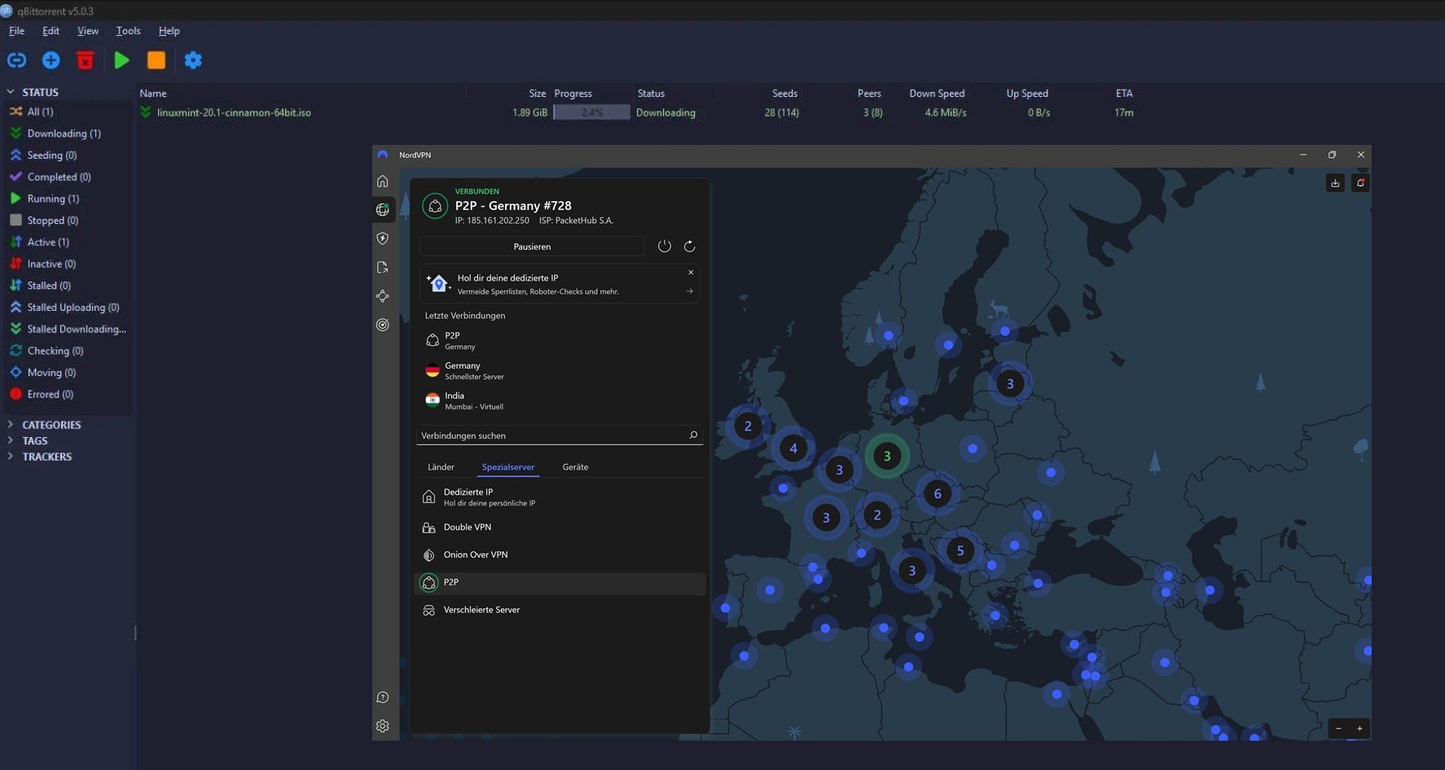Open the Tools menu in qBittorrent
The height and width of the screenshot is (770, 1445).
click(128, 31)
